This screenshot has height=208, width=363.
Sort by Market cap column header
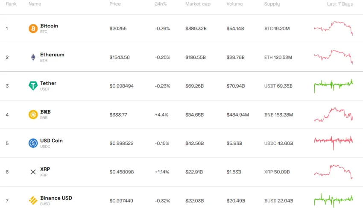(198, 4)
